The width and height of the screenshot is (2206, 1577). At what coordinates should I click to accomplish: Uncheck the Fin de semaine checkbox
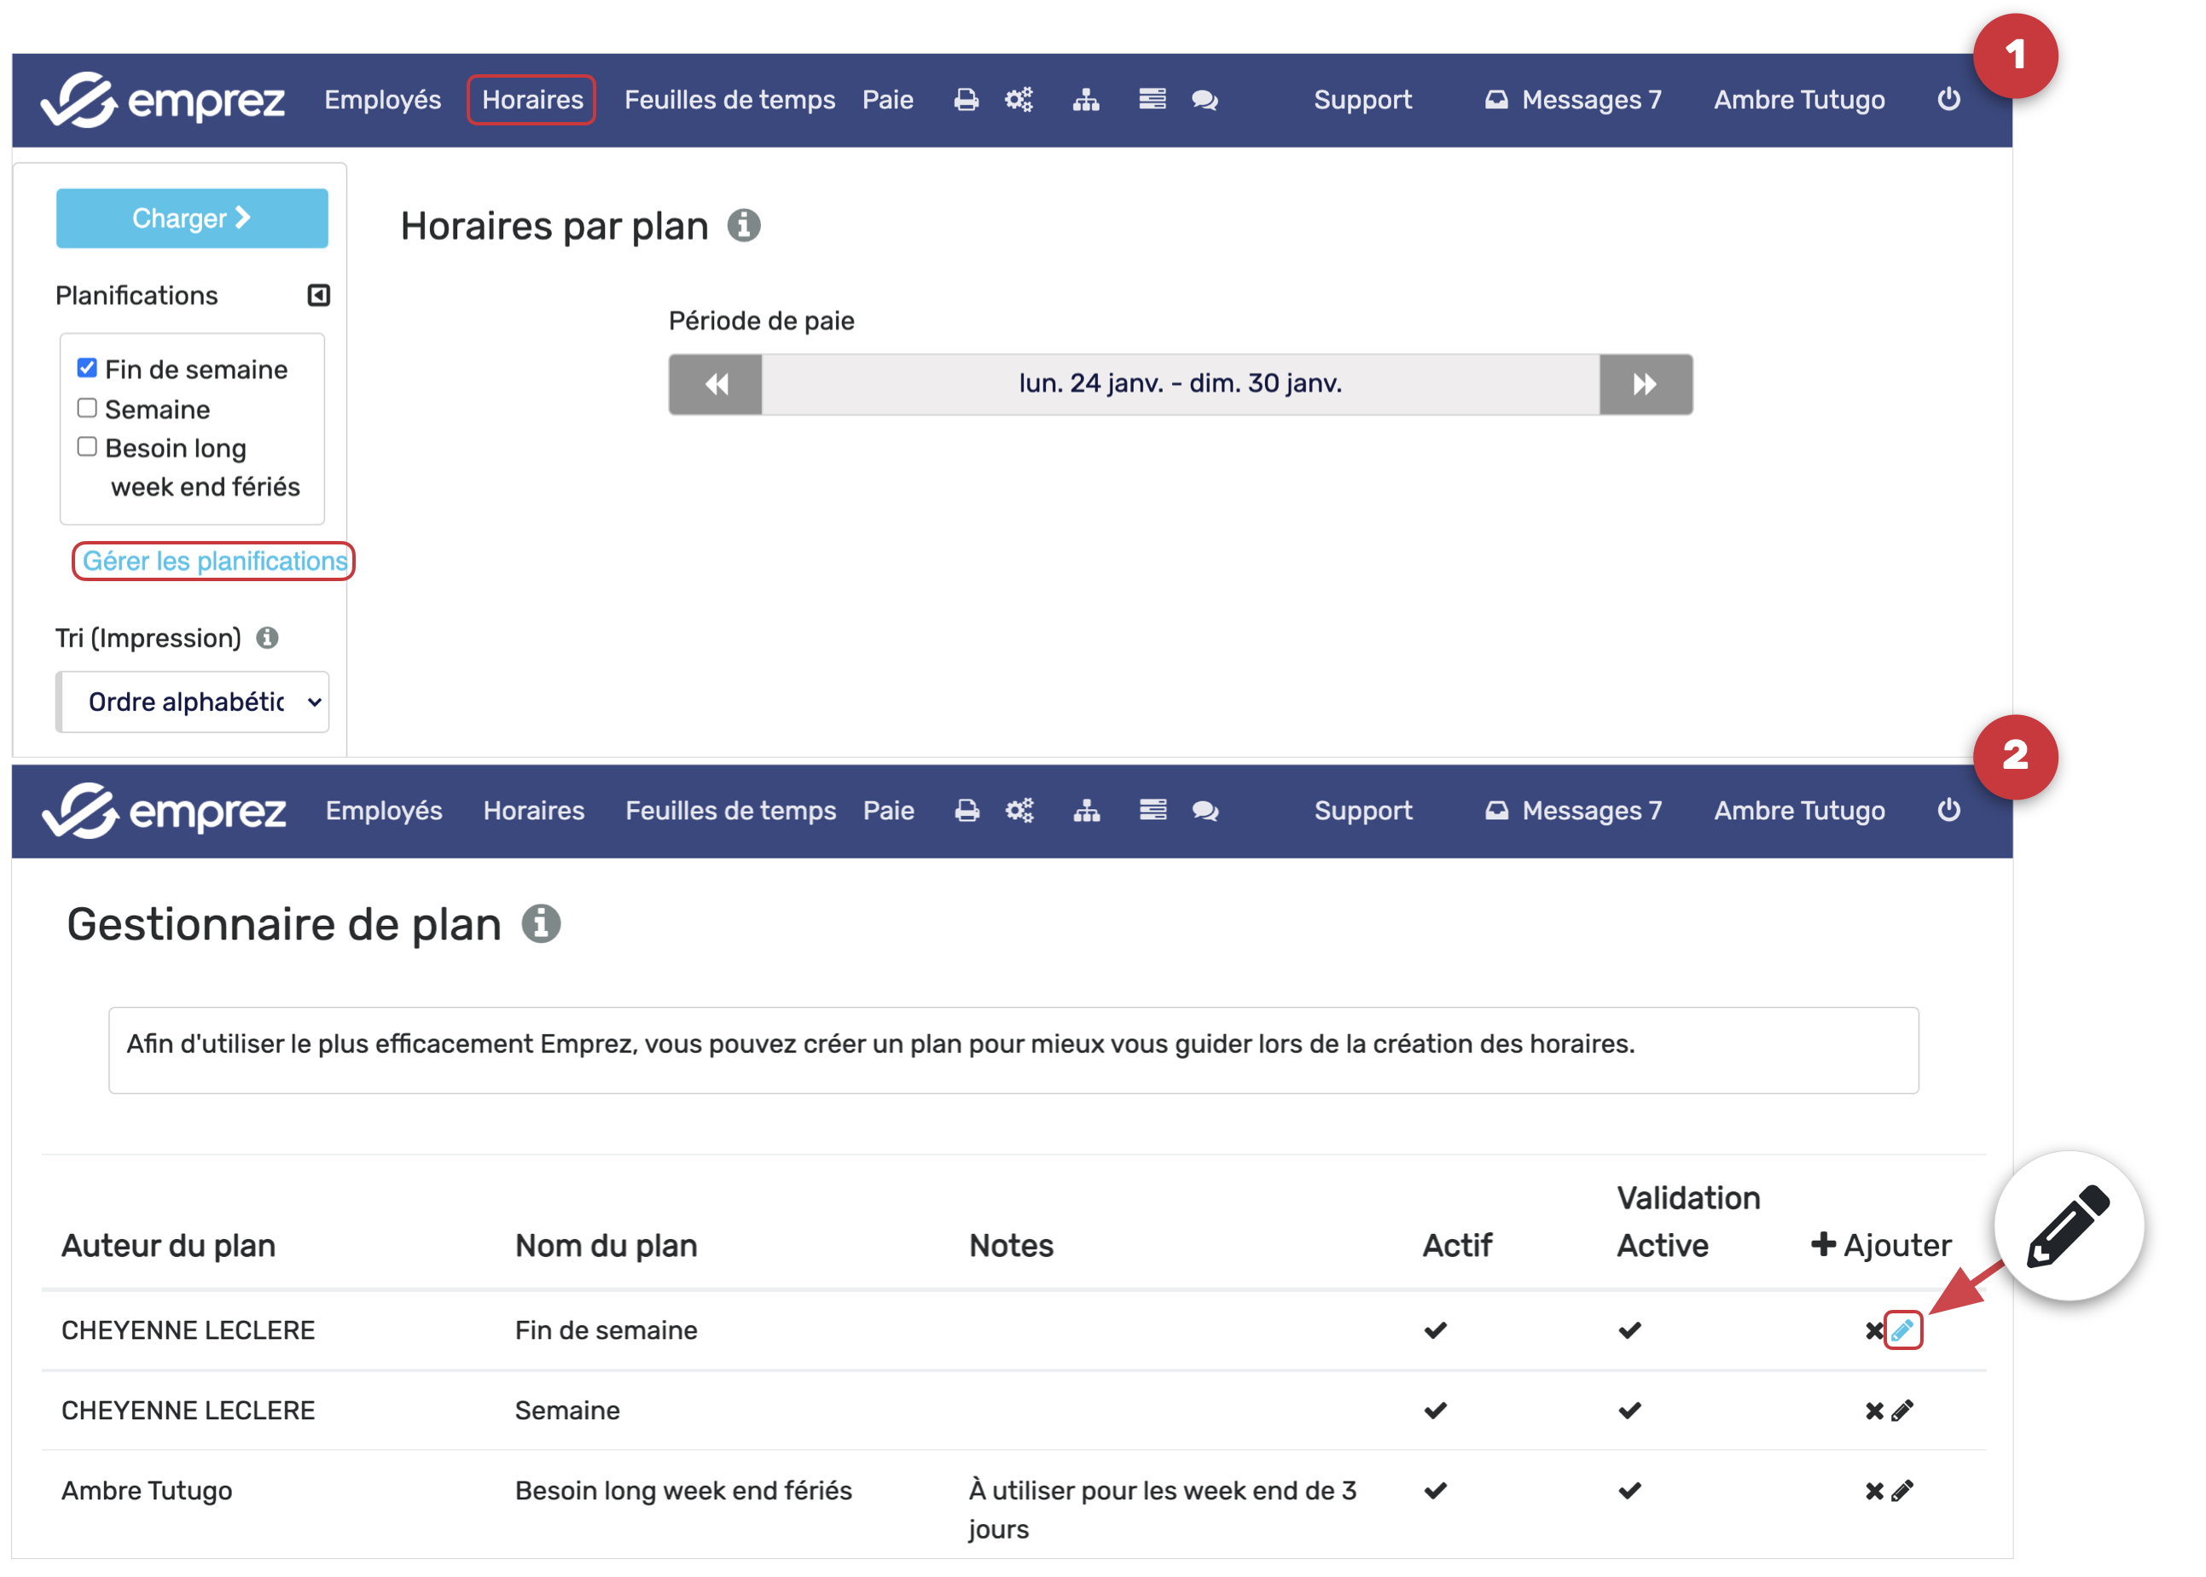tap(87, 368)
